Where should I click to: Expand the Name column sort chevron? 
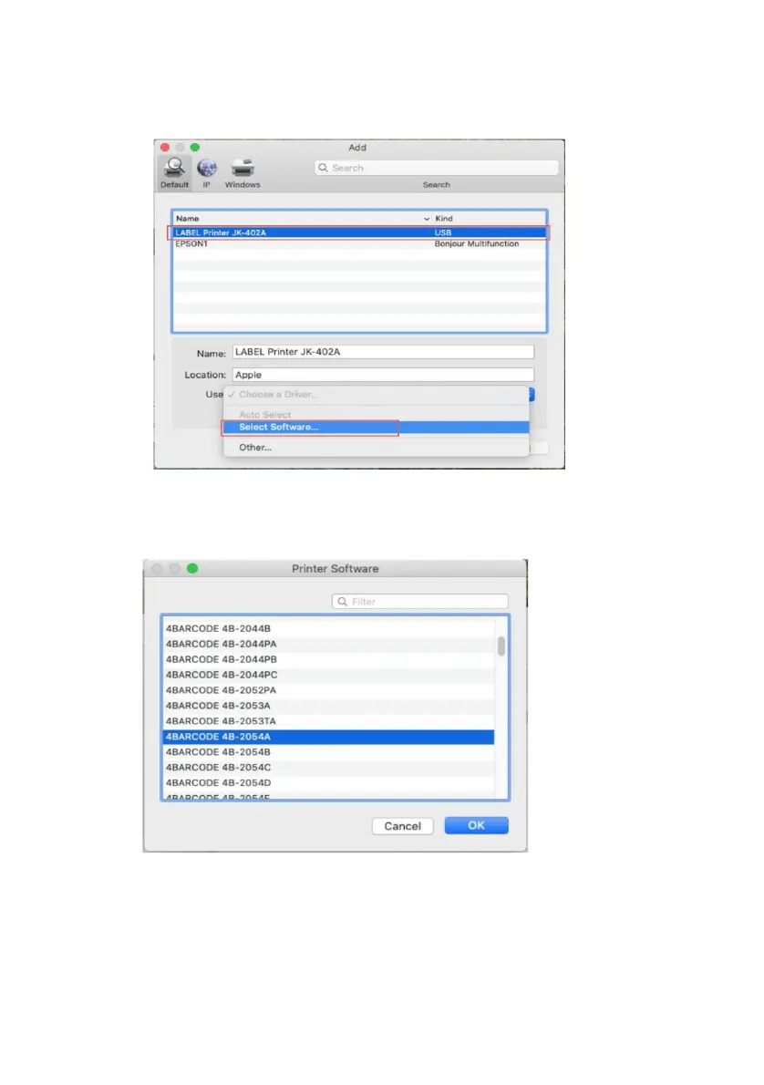click(x=427, y=219)
